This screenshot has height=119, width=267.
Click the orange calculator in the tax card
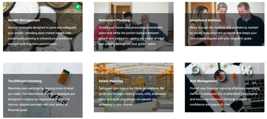64,76
